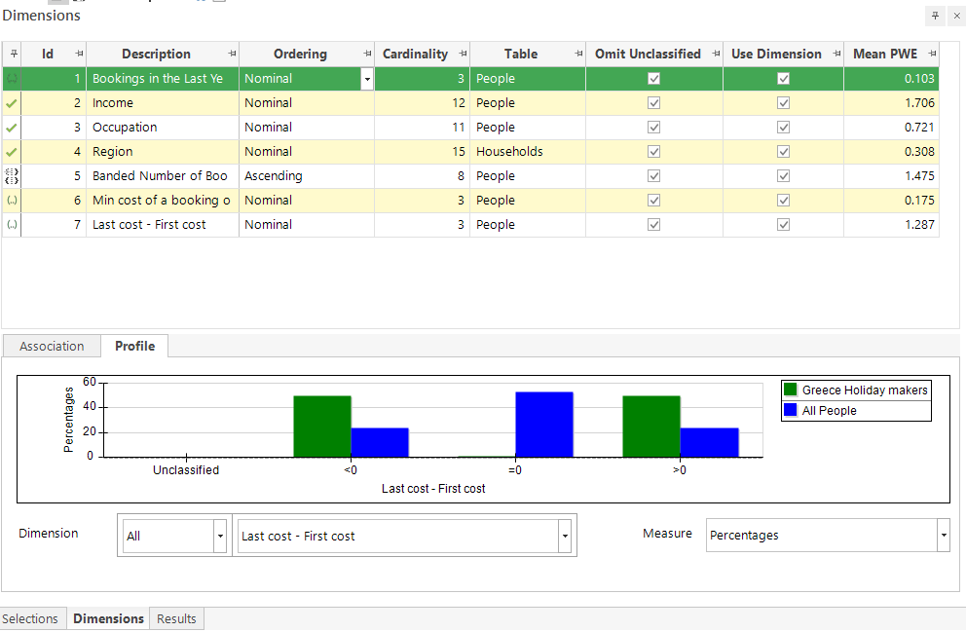Click the green tick icon beside Region
The height and width of the screenshot is (632, 966).
pyautogui.click(x=12, y=152)
